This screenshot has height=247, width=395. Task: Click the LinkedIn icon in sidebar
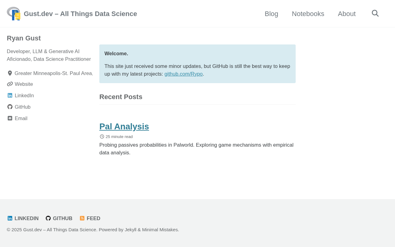point(10,95)
